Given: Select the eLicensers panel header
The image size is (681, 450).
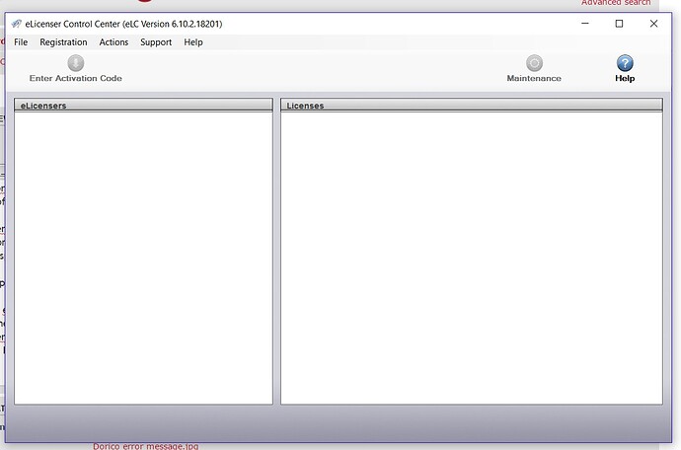Looking at the screenshot, I should (x=144, y=106).
